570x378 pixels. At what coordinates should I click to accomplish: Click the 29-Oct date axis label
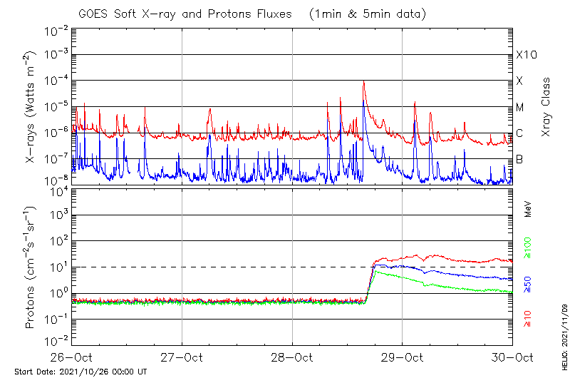(x=401, y=357)
